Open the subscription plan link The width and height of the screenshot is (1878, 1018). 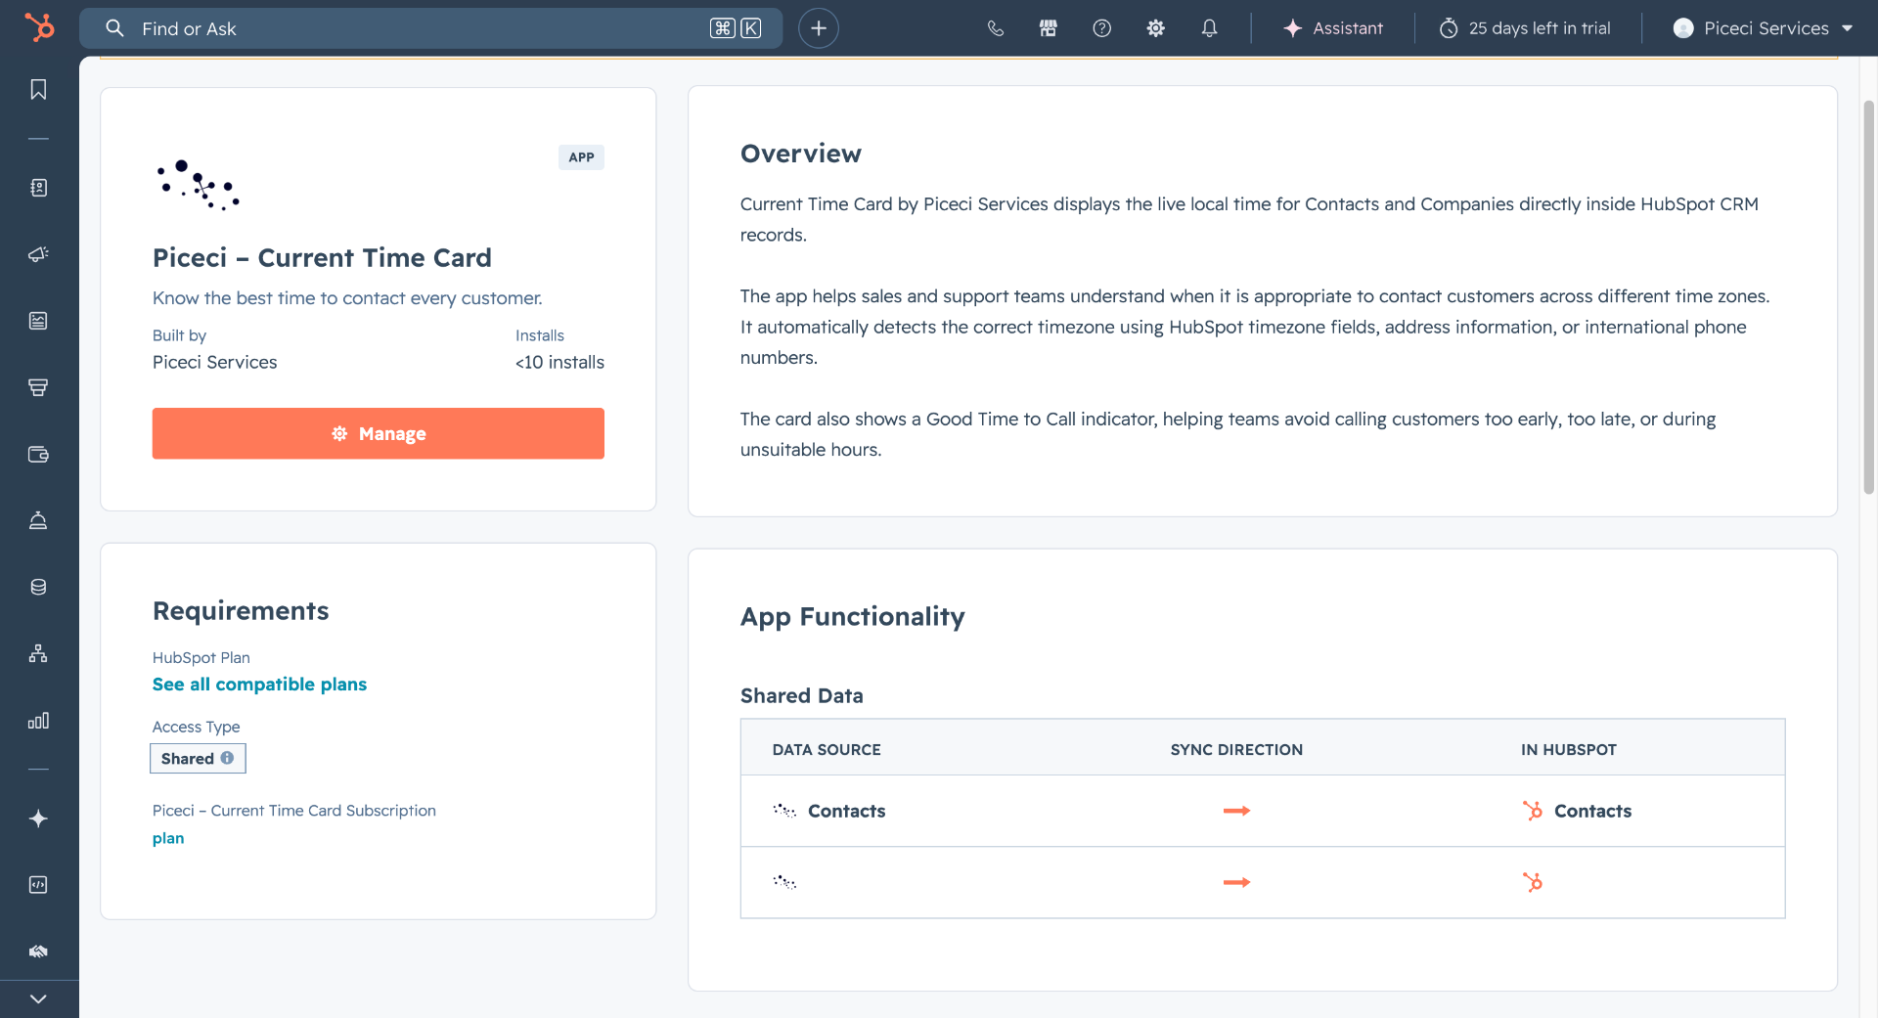[168, 838]
